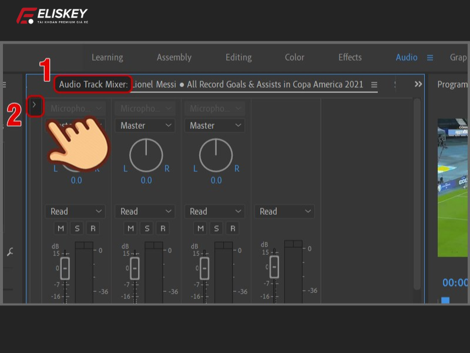Viewport: 470px width, 353px height.
Task: Enable record on the third track
Action: (x=233, y=228)
